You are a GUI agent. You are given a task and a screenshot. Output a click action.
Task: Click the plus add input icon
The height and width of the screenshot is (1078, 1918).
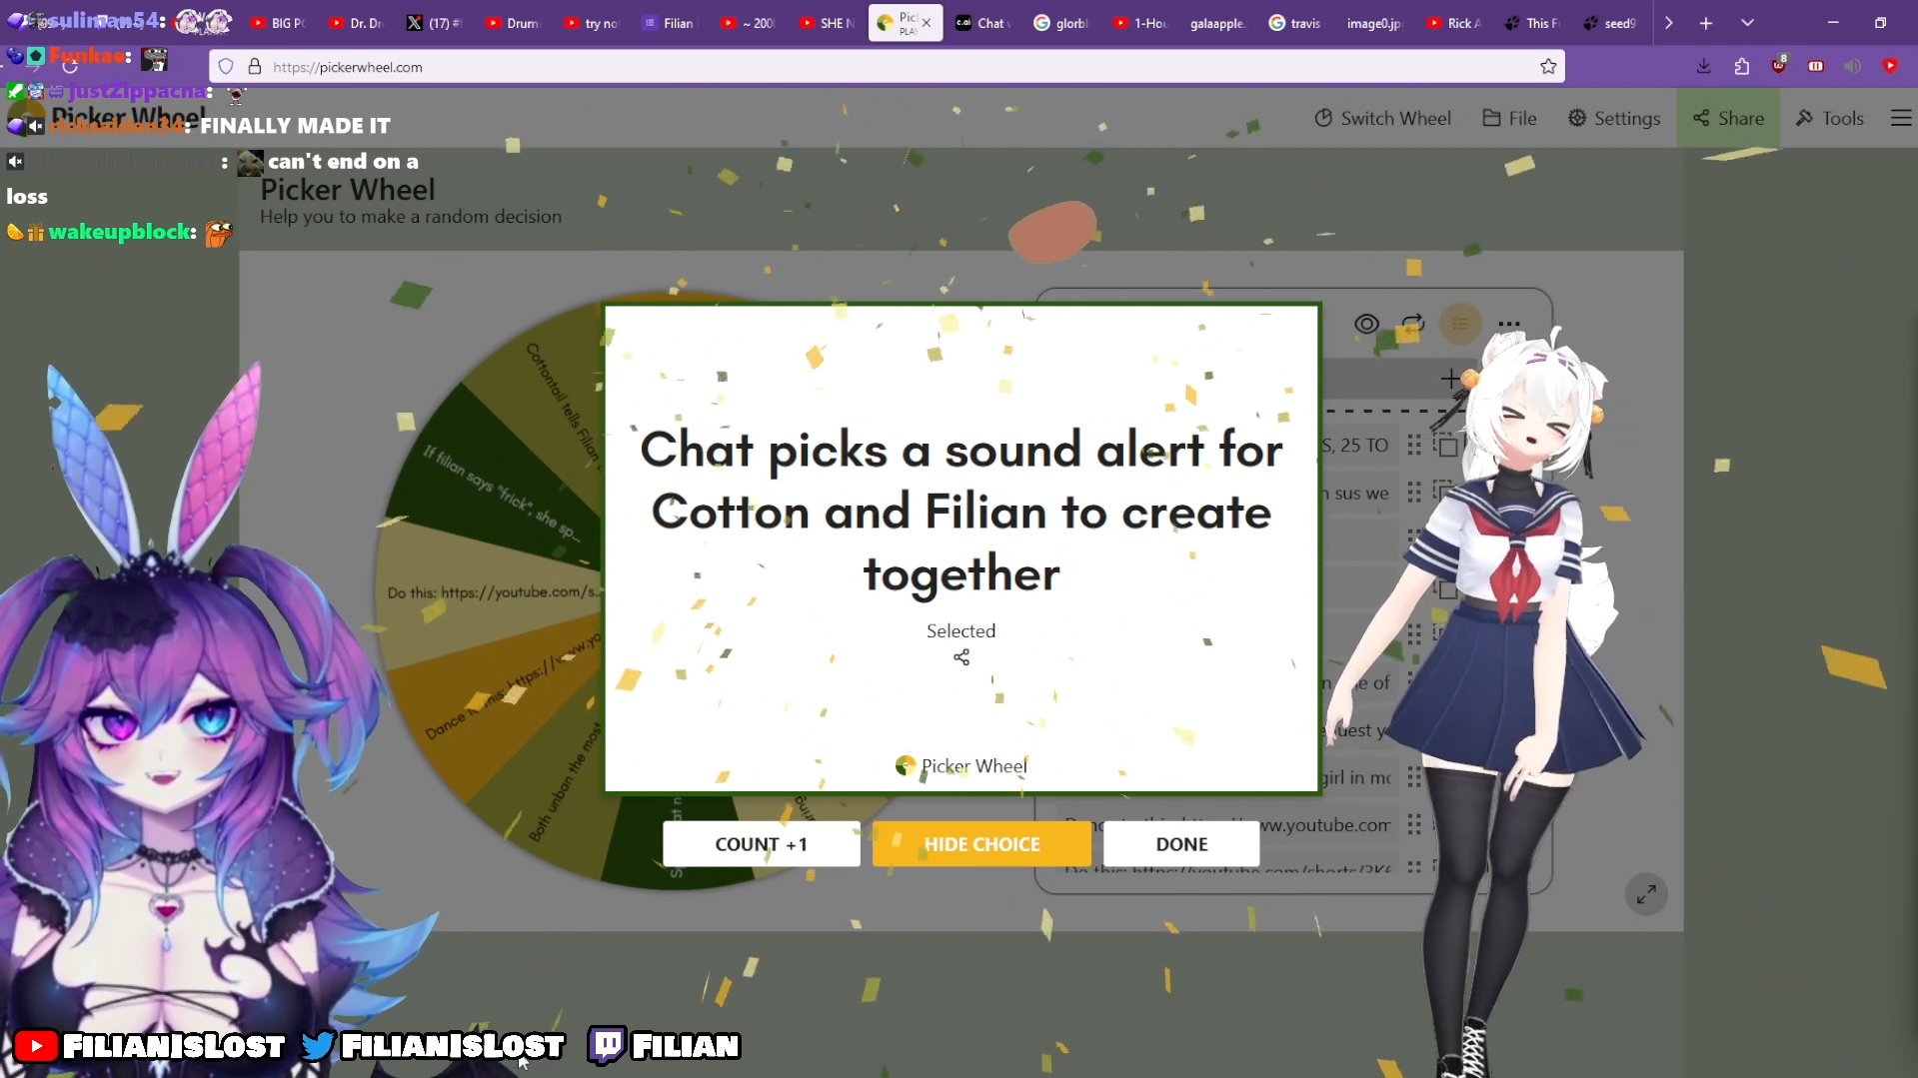click(x=1449, y=379)
